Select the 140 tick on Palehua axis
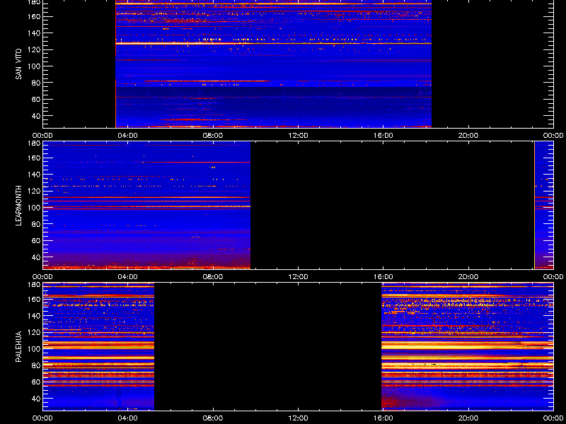 (x=35, y=316)
